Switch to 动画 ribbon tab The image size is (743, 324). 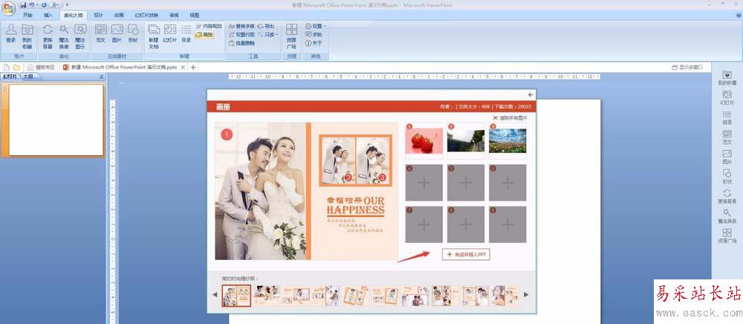[x=119, y=15]
